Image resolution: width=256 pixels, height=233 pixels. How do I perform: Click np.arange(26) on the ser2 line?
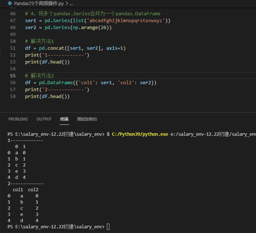pos(91,28)
